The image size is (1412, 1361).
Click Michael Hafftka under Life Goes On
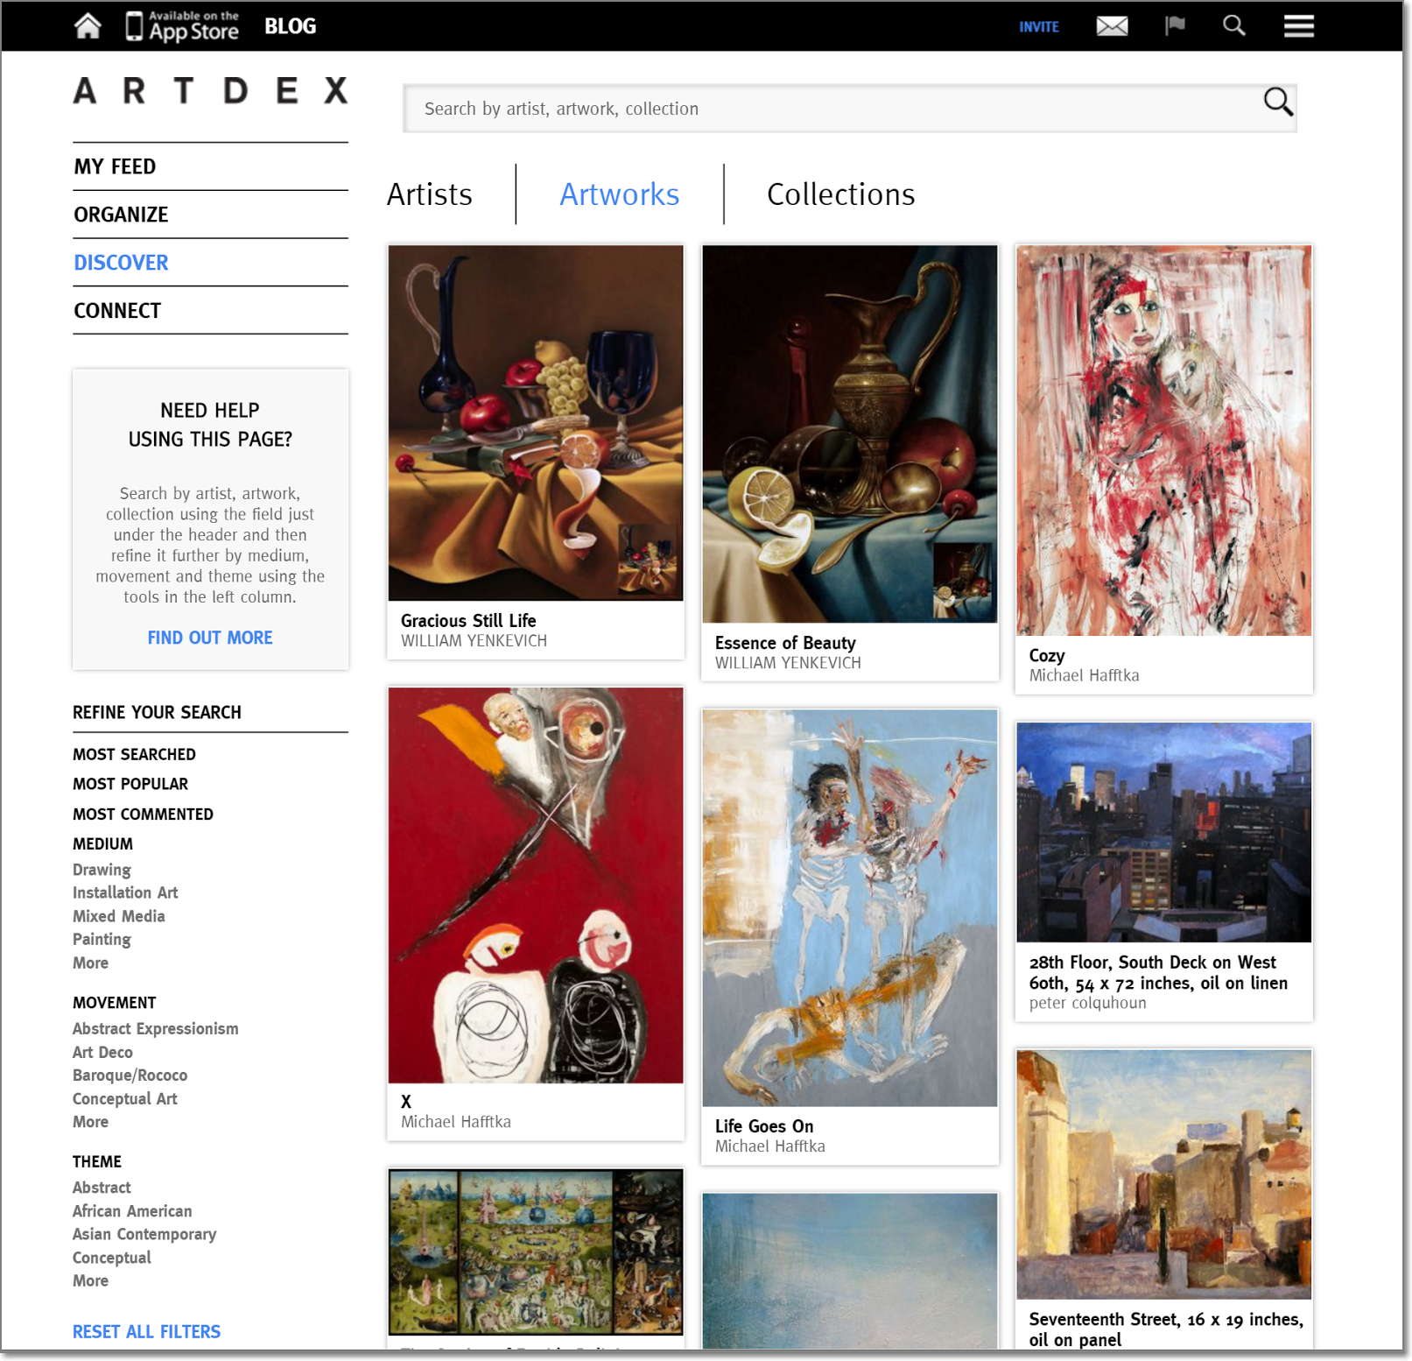pos(769,1146)
